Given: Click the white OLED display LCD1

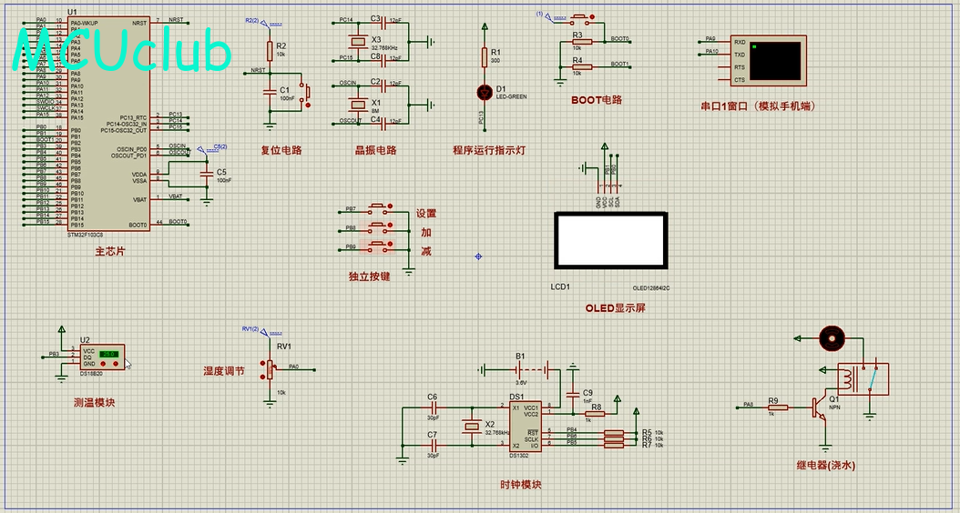Looking at the screenshot, I should [x=610, y=240].
